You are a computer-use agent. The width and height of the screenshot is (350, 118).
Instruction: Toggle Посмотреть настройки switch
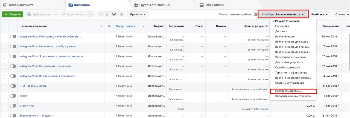pyautogui.click(x=255, y=14)
